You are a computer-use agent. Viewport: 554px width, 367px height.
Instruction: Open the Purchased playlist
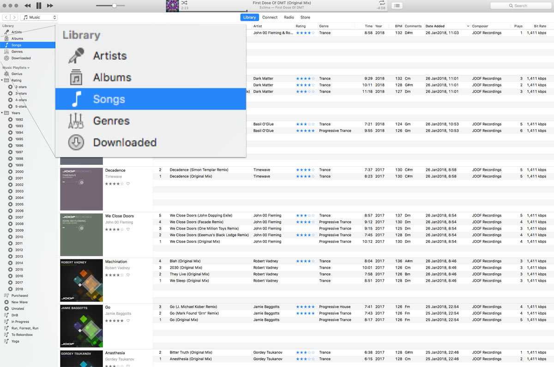pyautogui.click(x=19, y=295)
